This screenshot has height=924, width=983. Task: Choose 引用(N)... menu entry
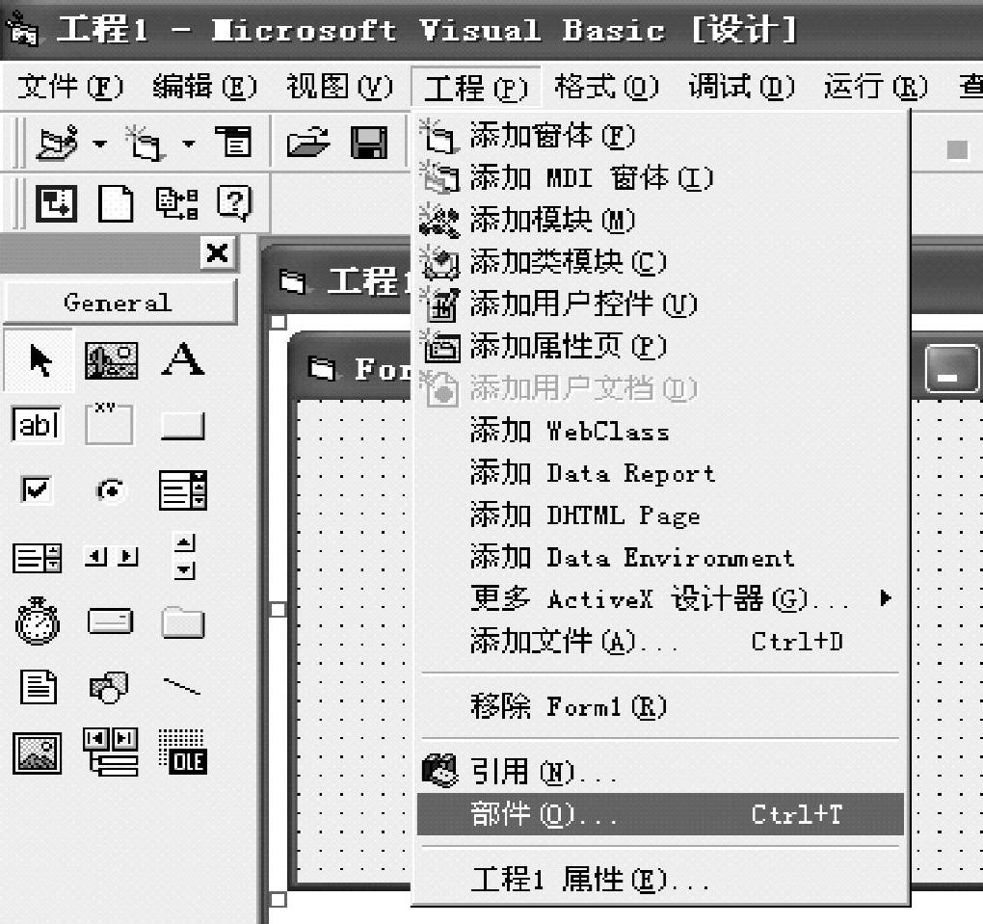pyautogui.click(x=660, y=771)
